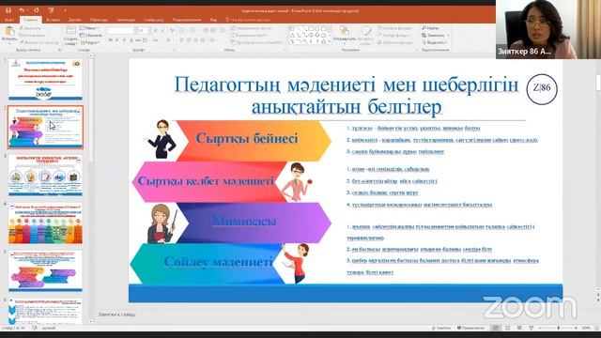Toggle underline formatting
Viewport: 601px width, 338px height.
click(x=124, y=40)
